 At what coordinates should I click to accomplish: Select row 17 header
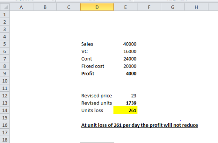[x=5, y=132]
